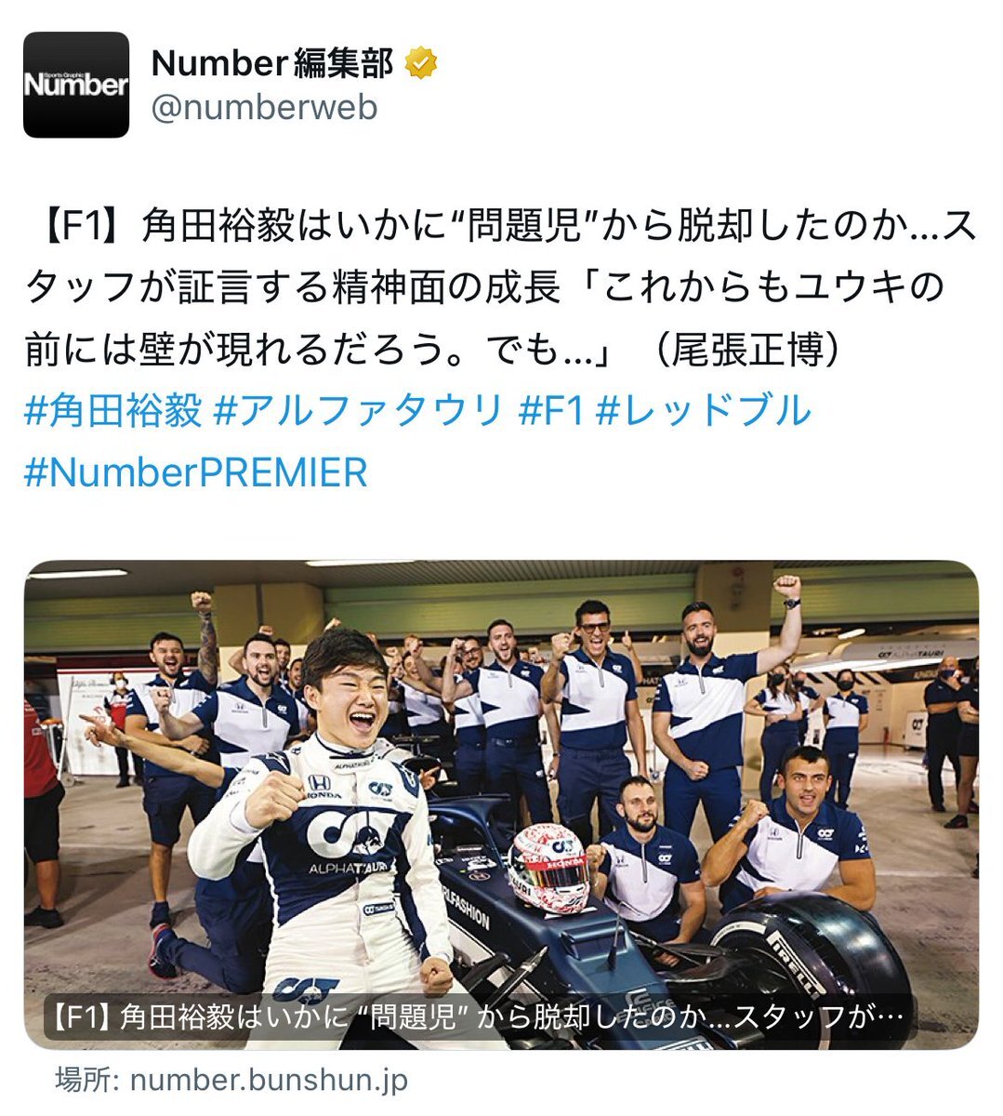The image size is (1003, 1116).
Task: Click the article headline caption overlay
Action: [x=480, y=1018]
